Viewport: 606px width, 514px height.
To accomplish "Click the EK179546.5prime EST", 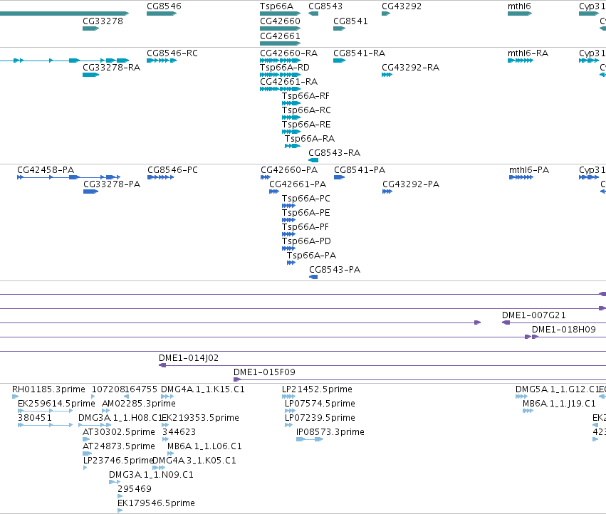I will [x=120, y=510].
